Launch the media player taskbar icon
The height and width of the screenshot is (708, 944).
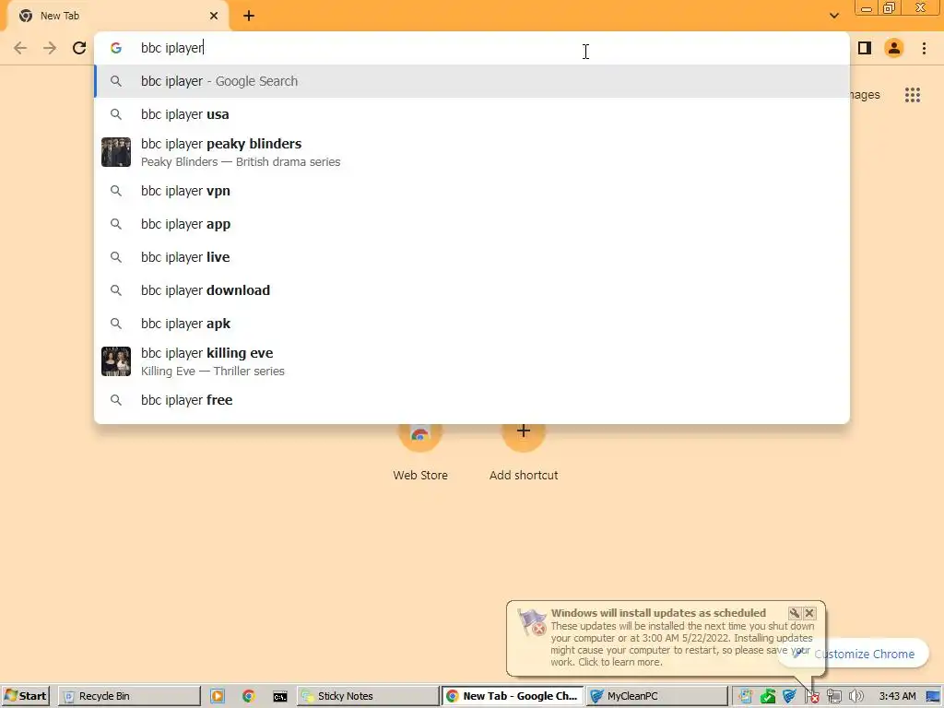click(x=218, y=697)
